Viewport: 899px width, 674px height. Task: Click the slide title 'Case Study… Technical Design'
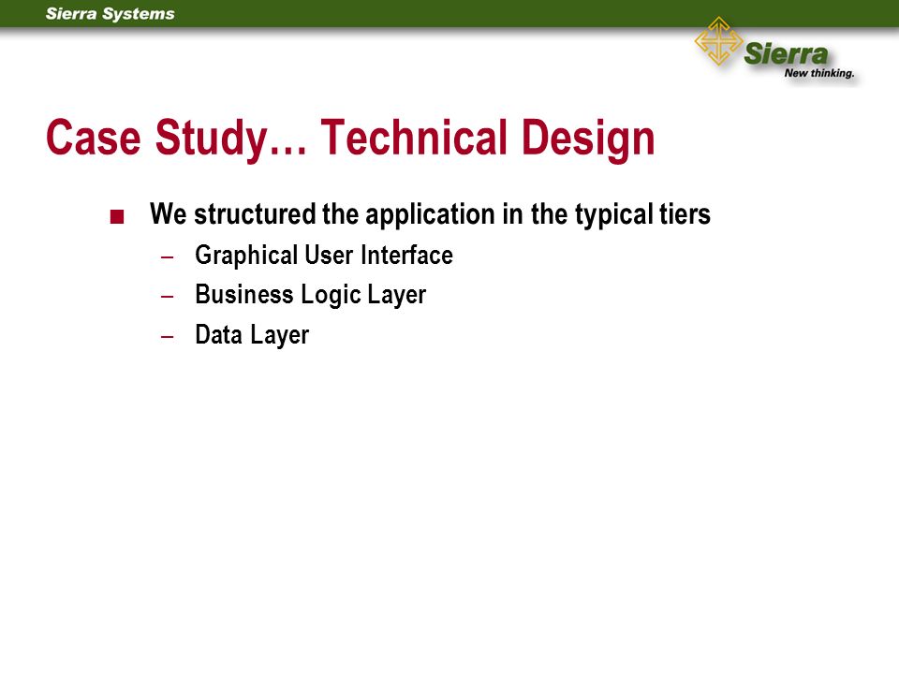(350, 139)
